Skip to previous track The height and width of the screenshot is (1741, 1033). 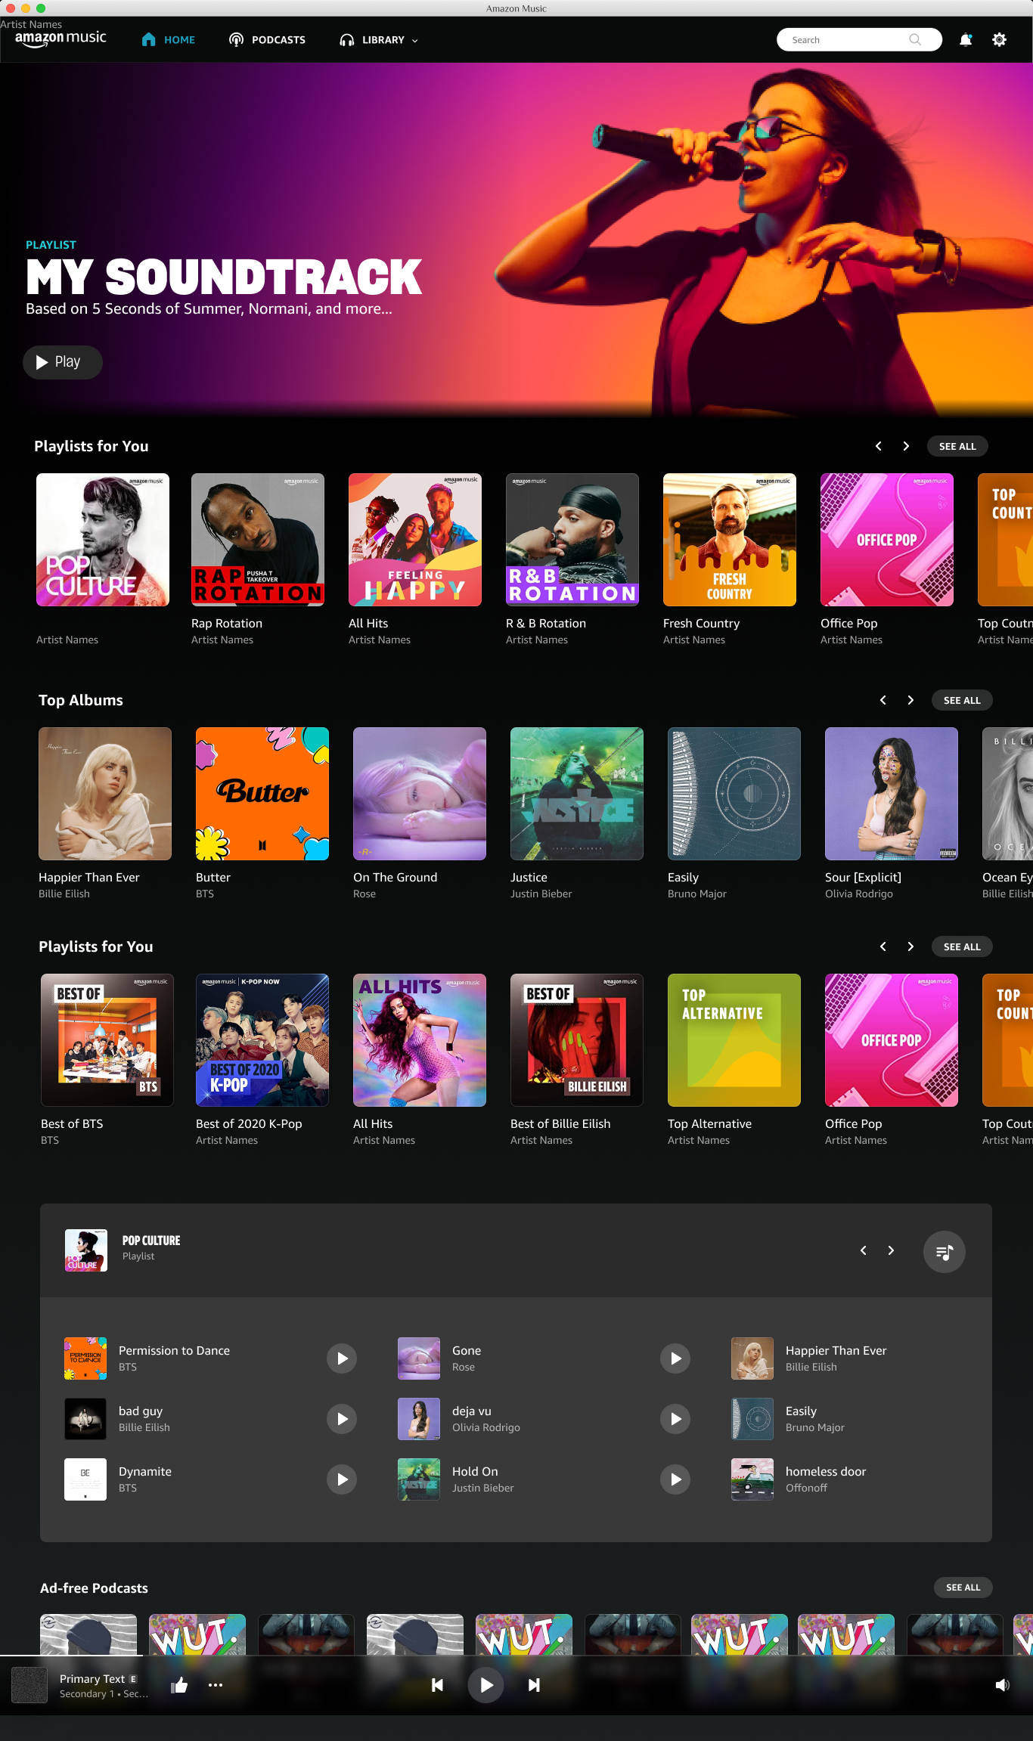pos(437,1685)
